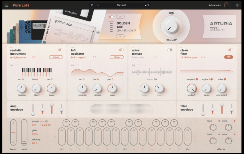Click the bottom-right effects knob
Viewport: 244px width, 154px height.
tap(229, 141)
